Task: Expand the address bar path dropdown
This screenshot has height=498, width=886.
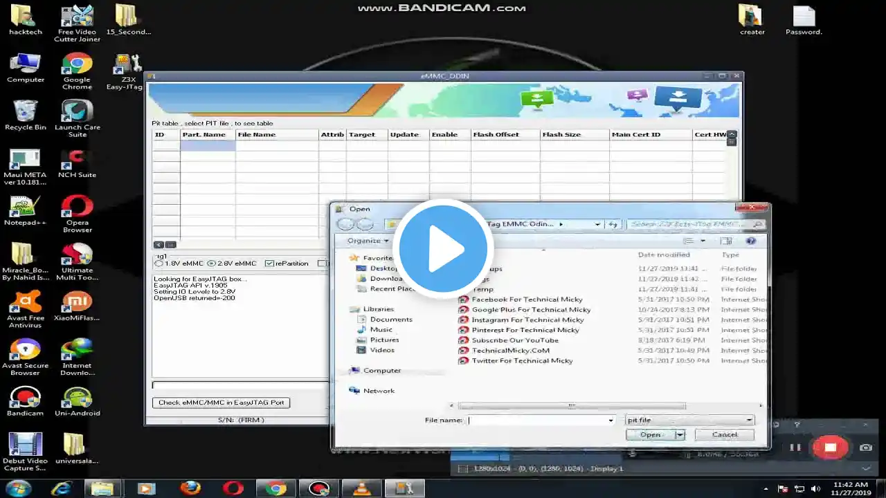Action: [x=597, y=224]
